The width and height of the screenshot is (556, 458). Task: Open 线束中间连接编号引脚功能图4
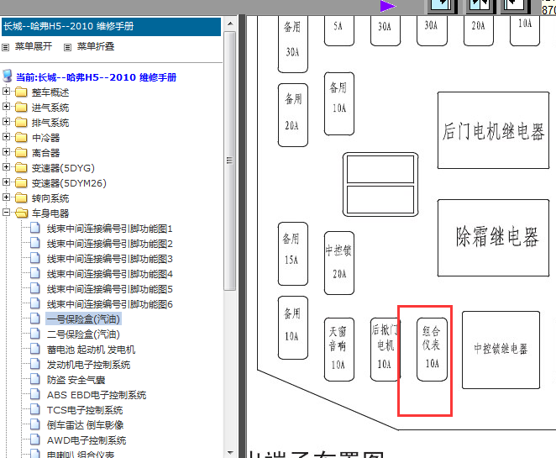tap(109, 274)
